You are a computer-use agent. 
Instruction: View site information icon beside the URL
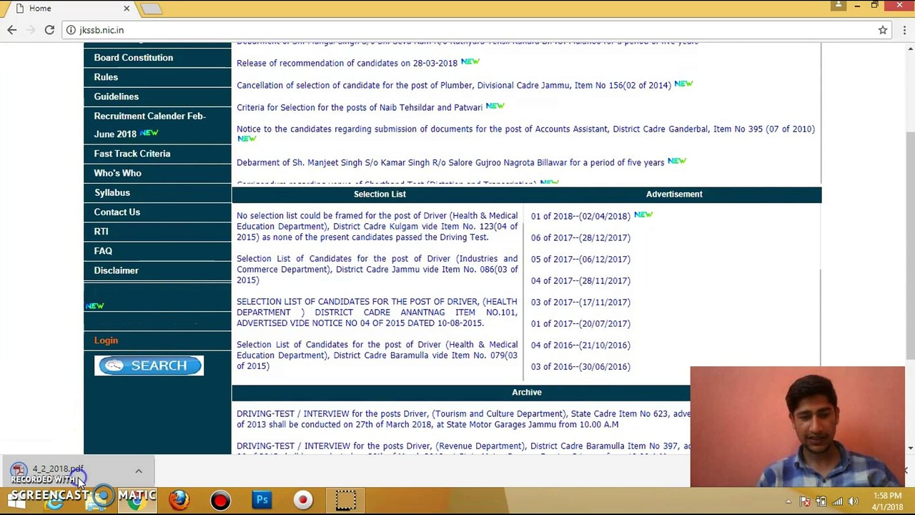(71, 30)
